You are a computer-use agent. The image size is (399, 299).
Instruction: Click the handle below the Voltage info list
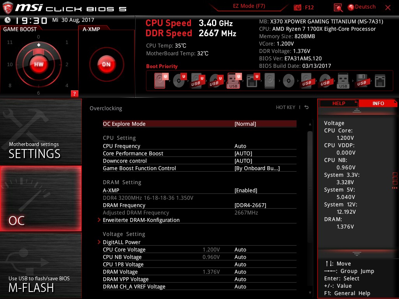click(357, 254)
